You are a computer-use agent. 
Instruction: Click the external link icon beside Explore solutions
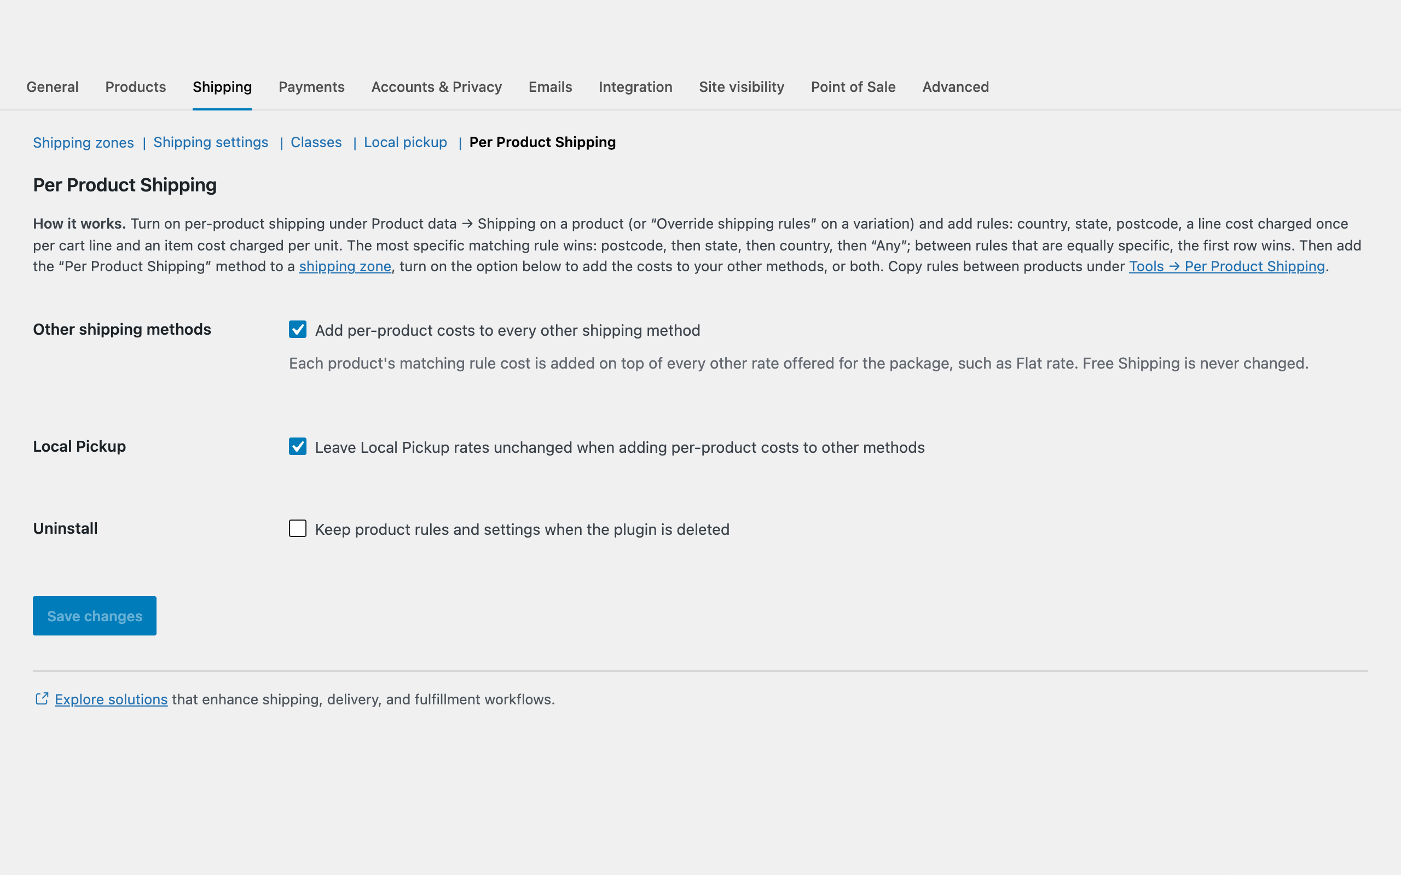tap(42, 698)
